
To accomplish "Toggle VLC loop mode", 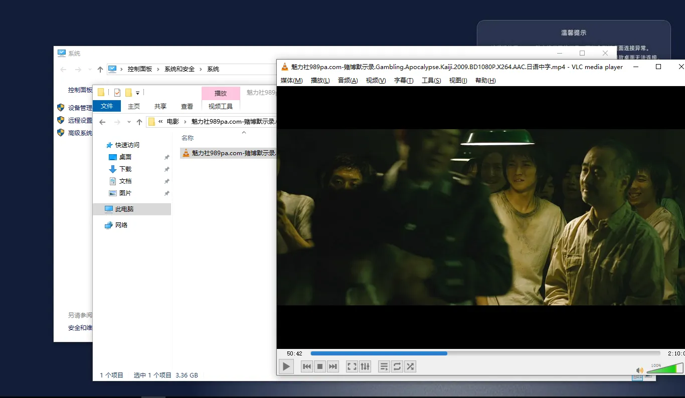I will coord(397,366).
